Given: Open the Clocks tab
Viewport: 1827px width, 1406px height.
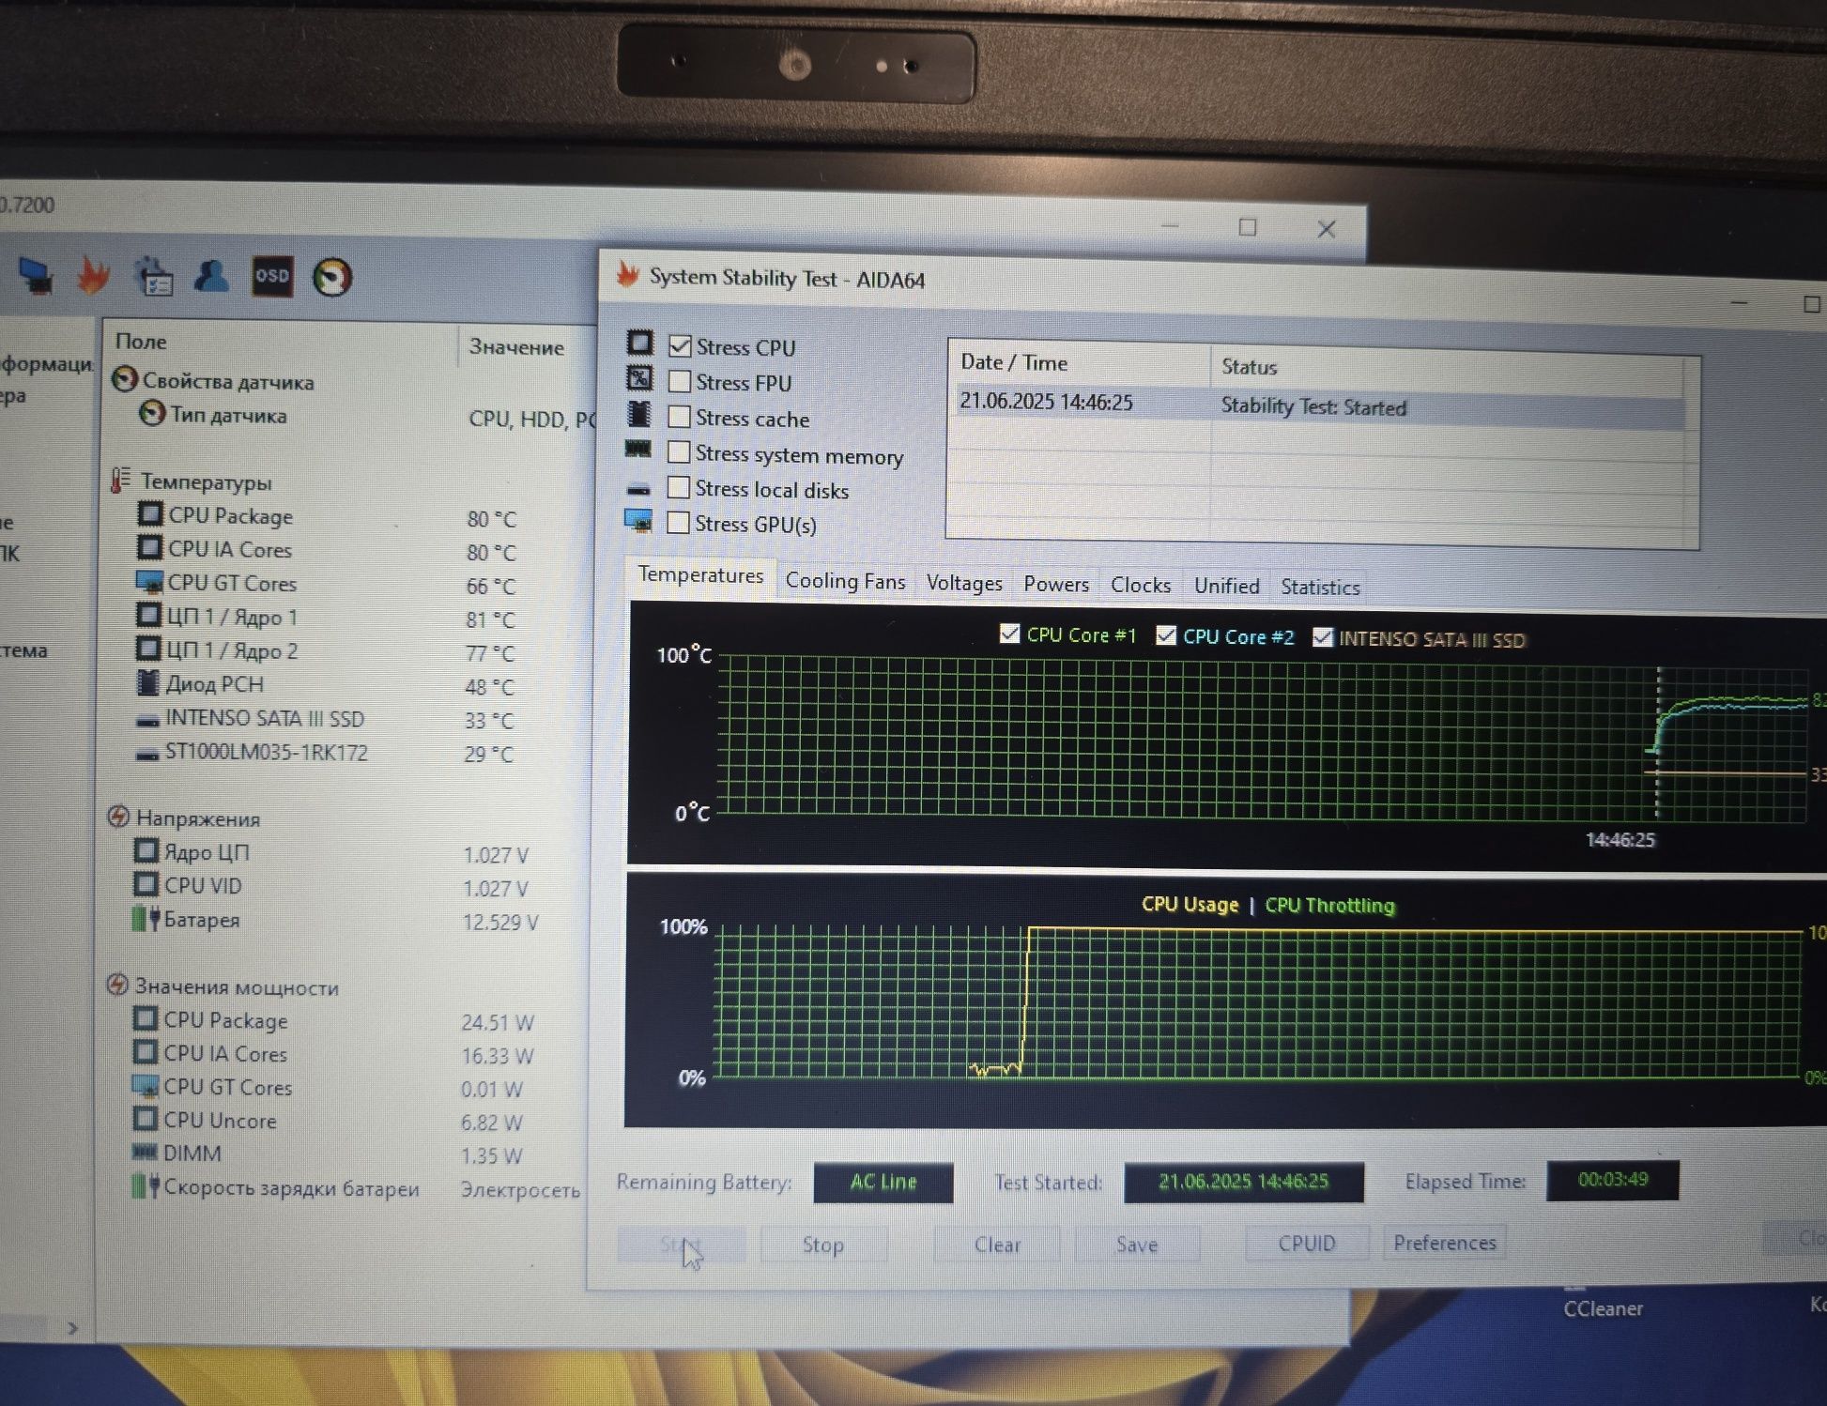Looking at the screenshot, I should [1141, 585].
